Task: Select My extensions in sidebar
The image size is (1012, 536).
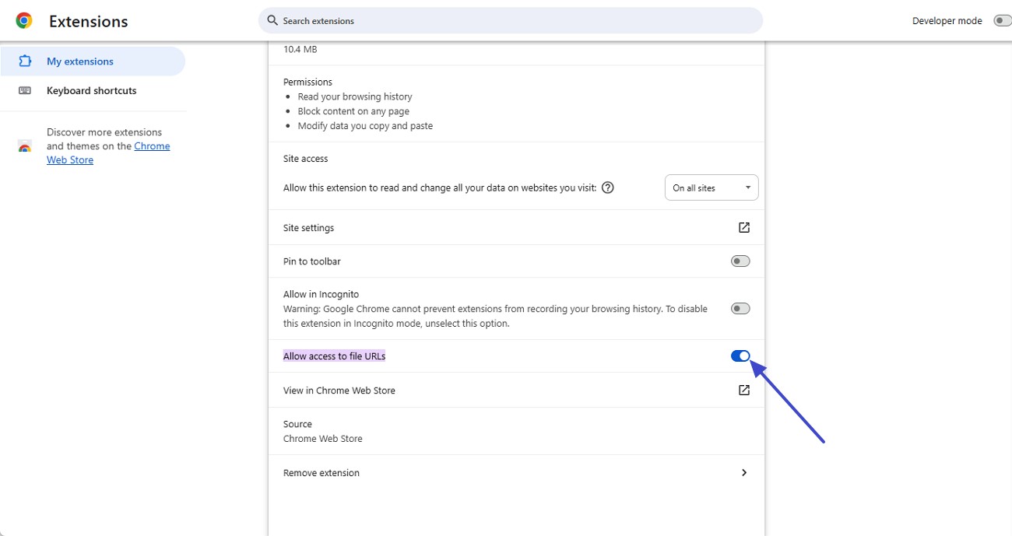Action: (93, 61)
